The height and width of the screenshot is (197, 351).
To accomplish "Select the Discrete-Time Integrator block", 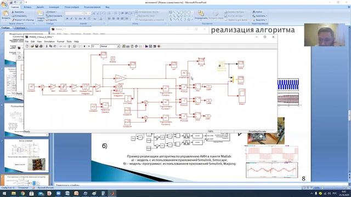I will click(86, 86).
